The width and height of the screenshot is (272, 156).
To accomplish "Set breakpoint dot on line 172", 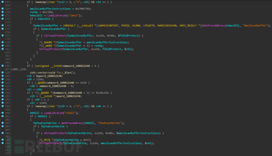I will pyautogui.click(x=3, y=19).
